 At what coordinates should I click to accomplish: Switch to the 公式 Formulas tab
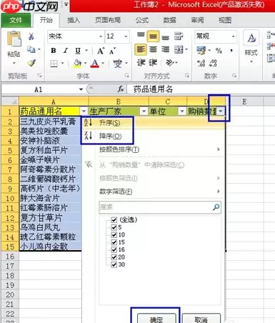tap(142, 20)
